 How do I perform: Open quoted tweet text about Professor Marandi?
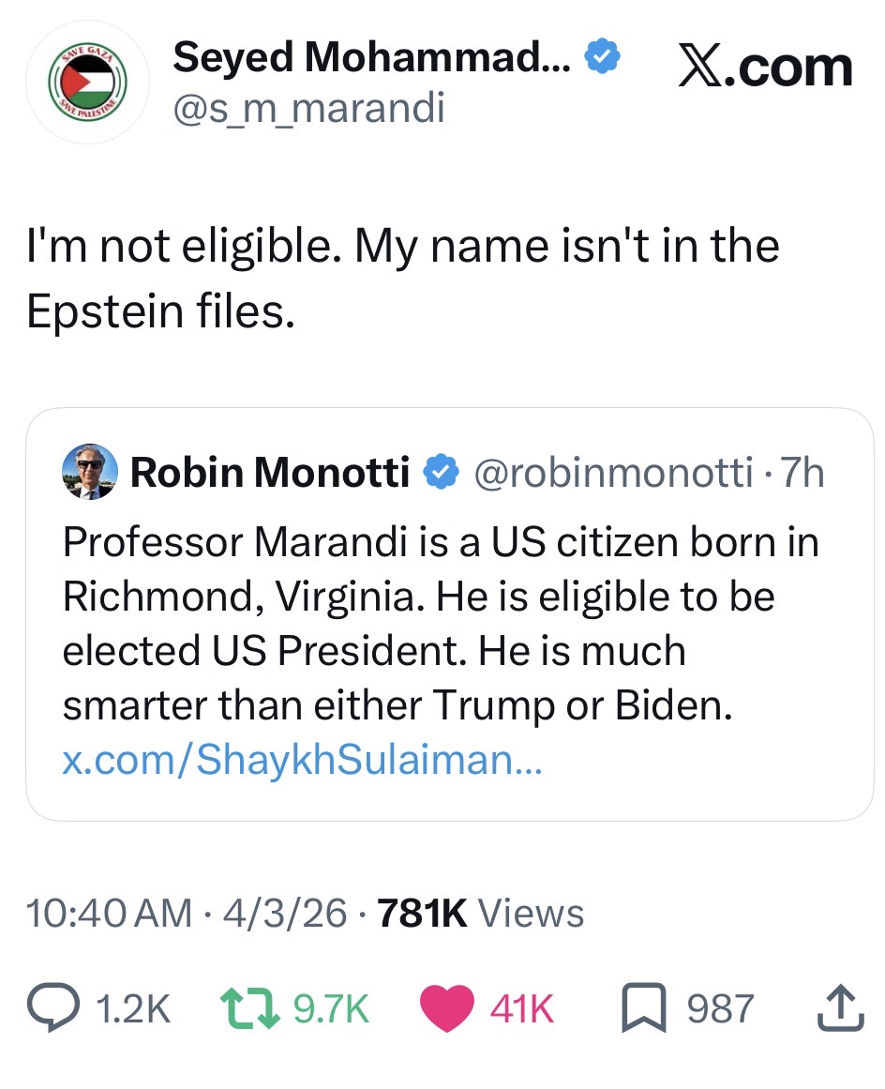pyautogui.click(x=441, y=624)
